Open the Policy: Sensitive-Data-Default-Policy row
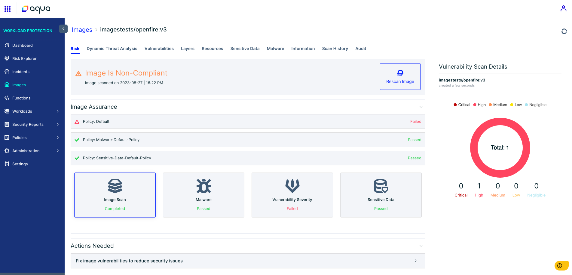This screenshot has width=572, height=275. [248, 158]
